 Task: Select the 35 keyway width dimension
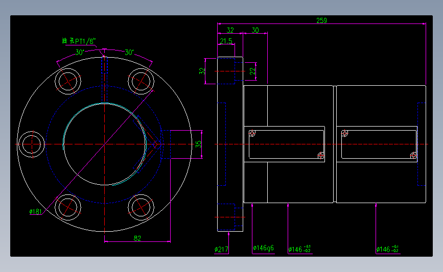tap(198, 144)
